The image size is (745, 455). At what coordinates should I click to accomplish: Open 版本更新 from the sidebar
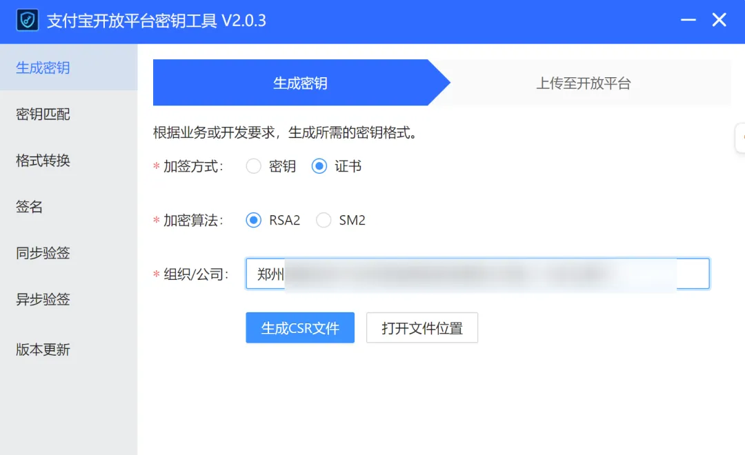tap(43, 350)
